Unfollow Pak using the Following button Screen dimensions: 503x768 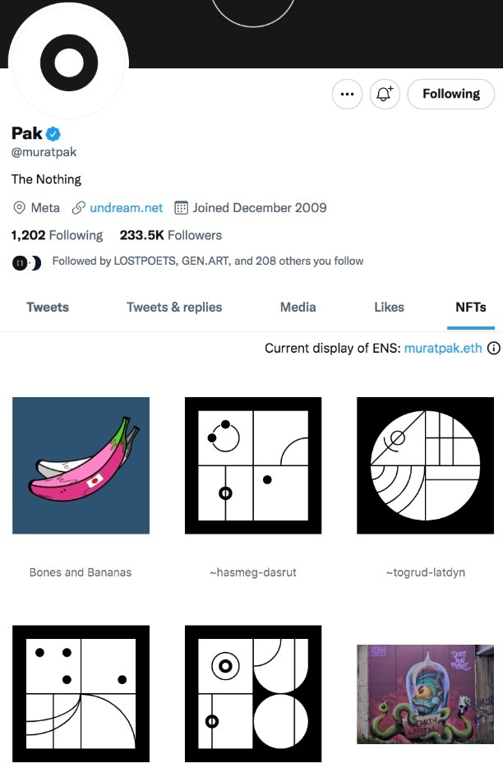coord(450,94)
